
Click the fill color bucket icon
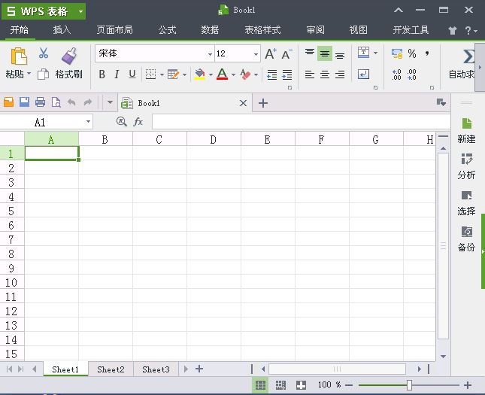[200, 74]
